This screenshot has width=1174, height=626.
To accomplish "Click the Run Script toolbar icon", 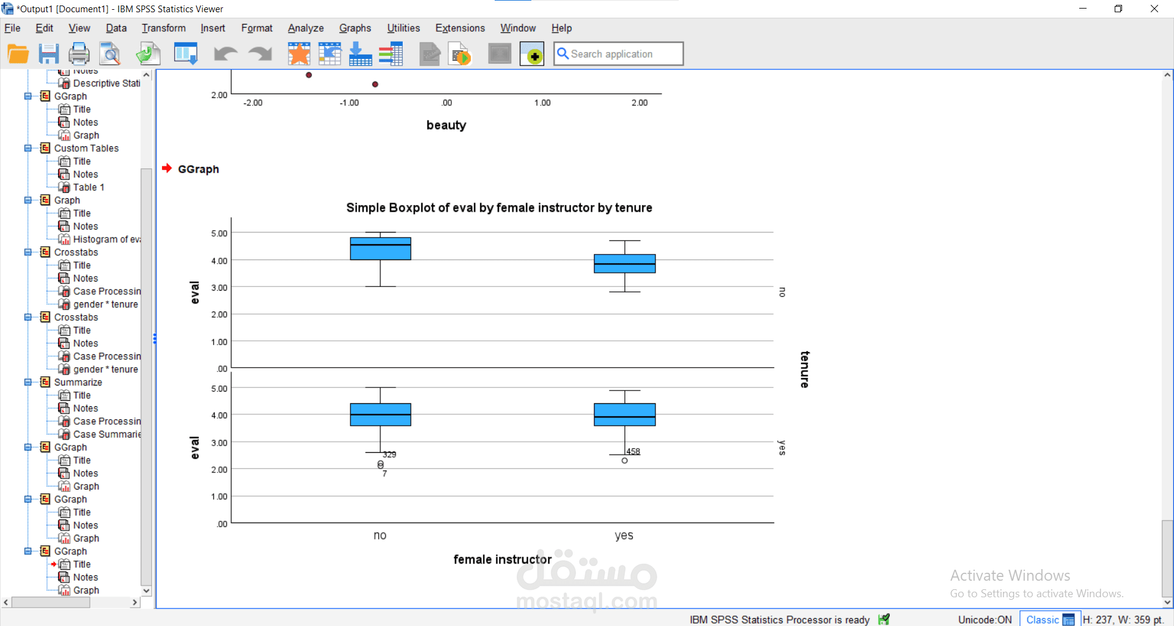I will click(460, 54).
